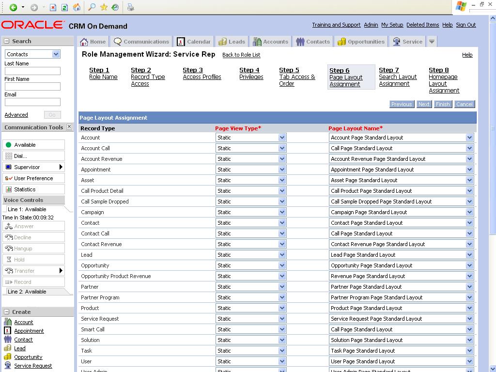Click the Hangup call control
Image resolution: width=496 pixels, height=372 pixels.
pyautogui.click(x=33, y=248)
